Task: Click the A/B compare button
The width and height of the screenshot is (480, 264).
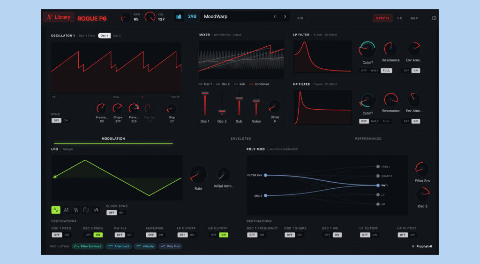Action: pos(300,18)
